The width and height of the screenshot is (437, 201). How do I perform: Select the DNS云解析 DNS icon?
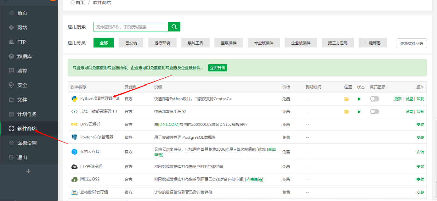(x=74, y=124)
